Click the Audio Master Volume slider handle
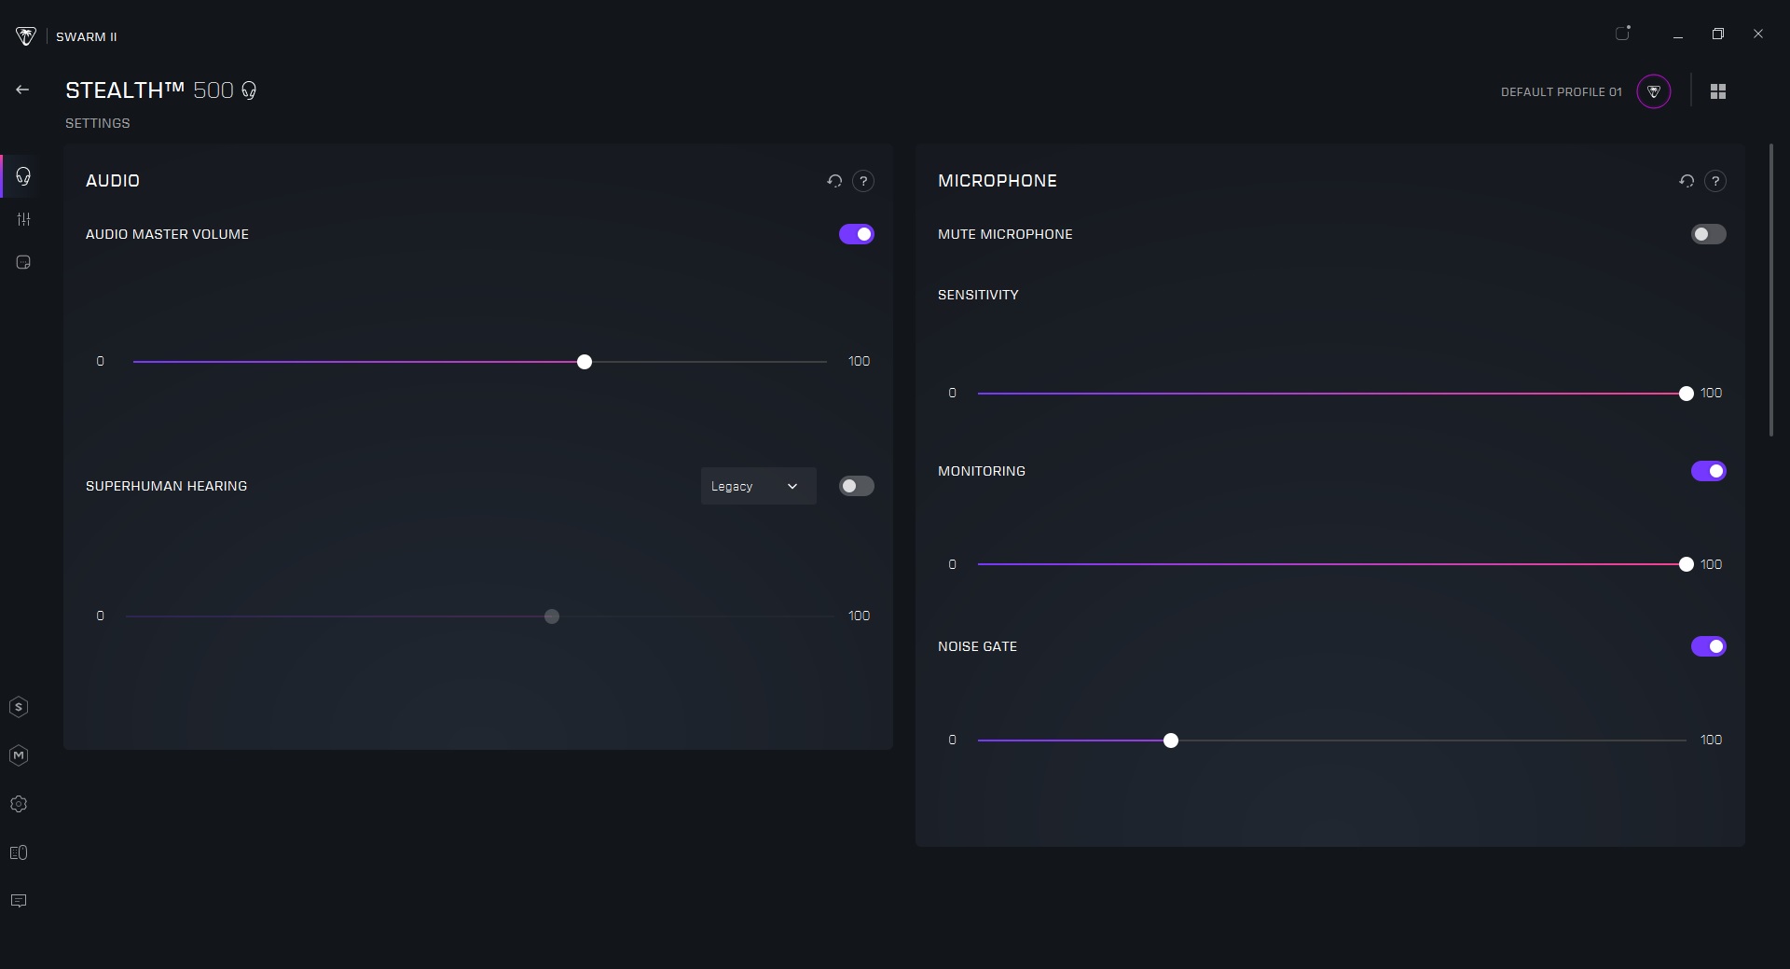 point(585,362)
